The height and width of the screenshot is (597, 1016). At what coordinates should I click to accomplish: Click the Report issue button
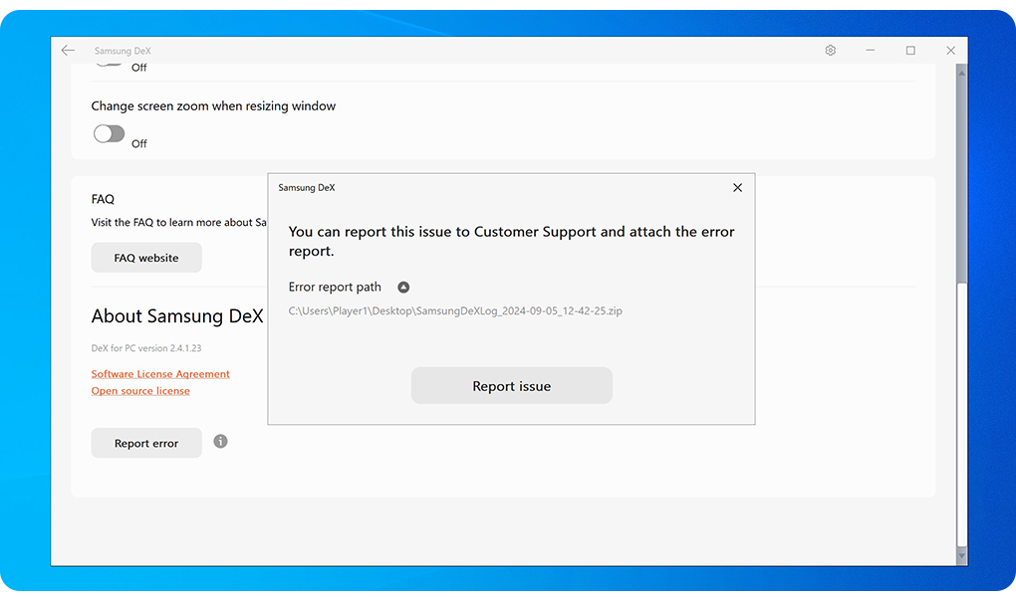coord(512,386)
